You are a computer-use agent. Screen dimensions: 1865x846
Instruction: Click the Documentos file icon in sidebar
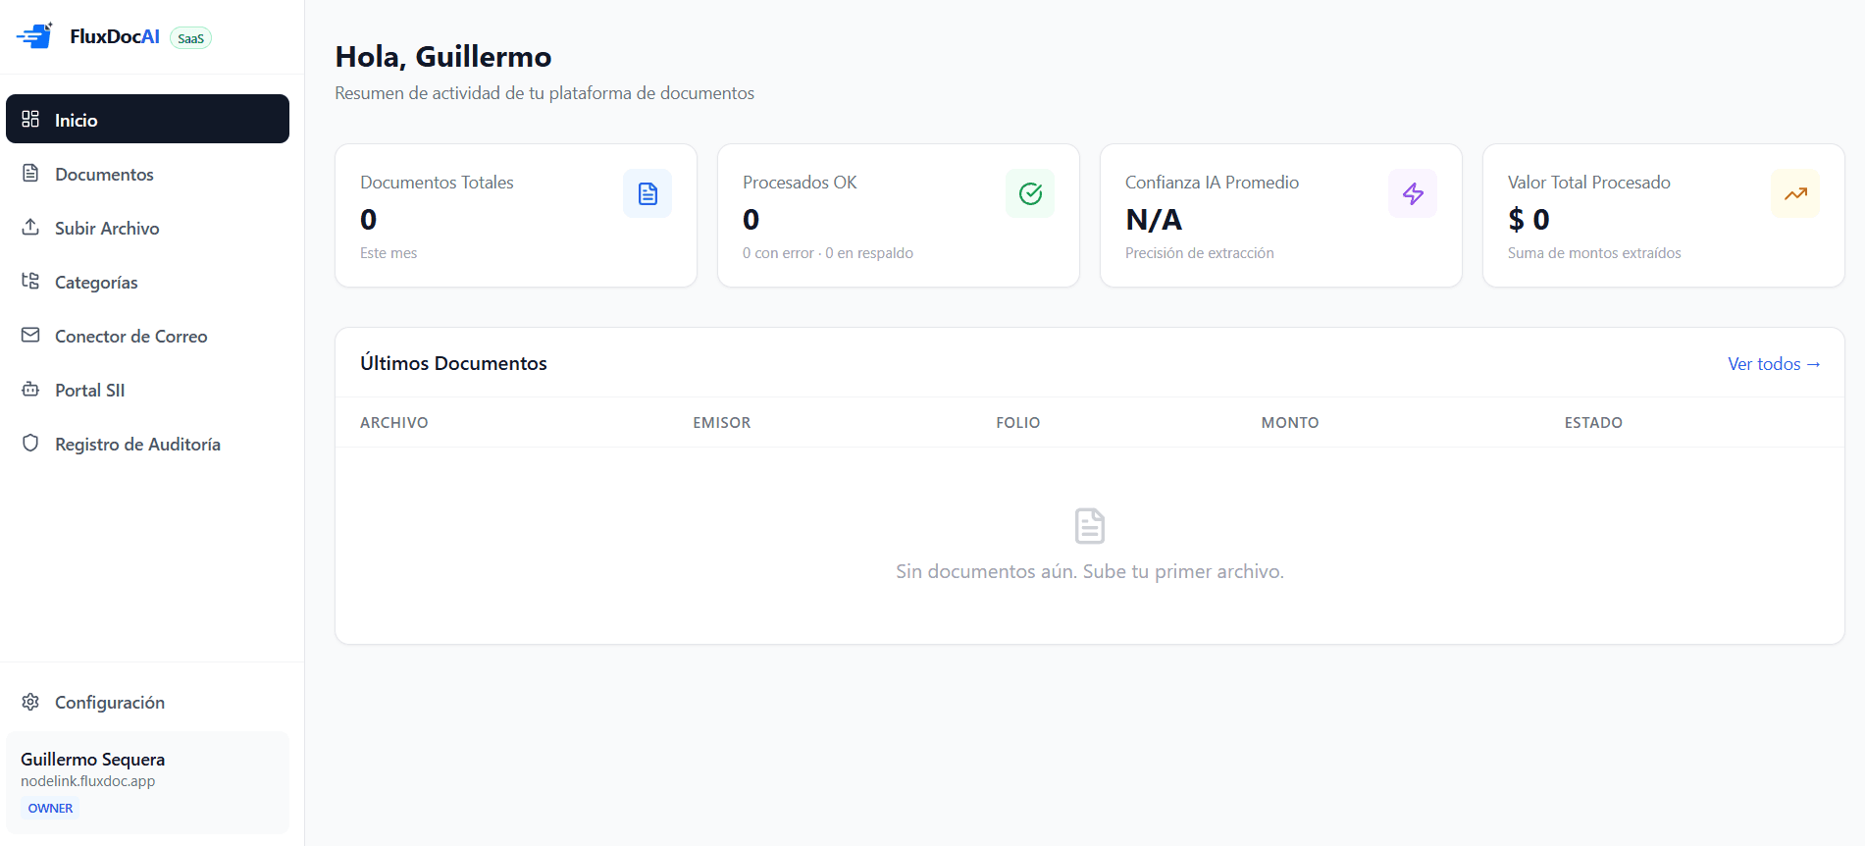[x=30, y=173]
